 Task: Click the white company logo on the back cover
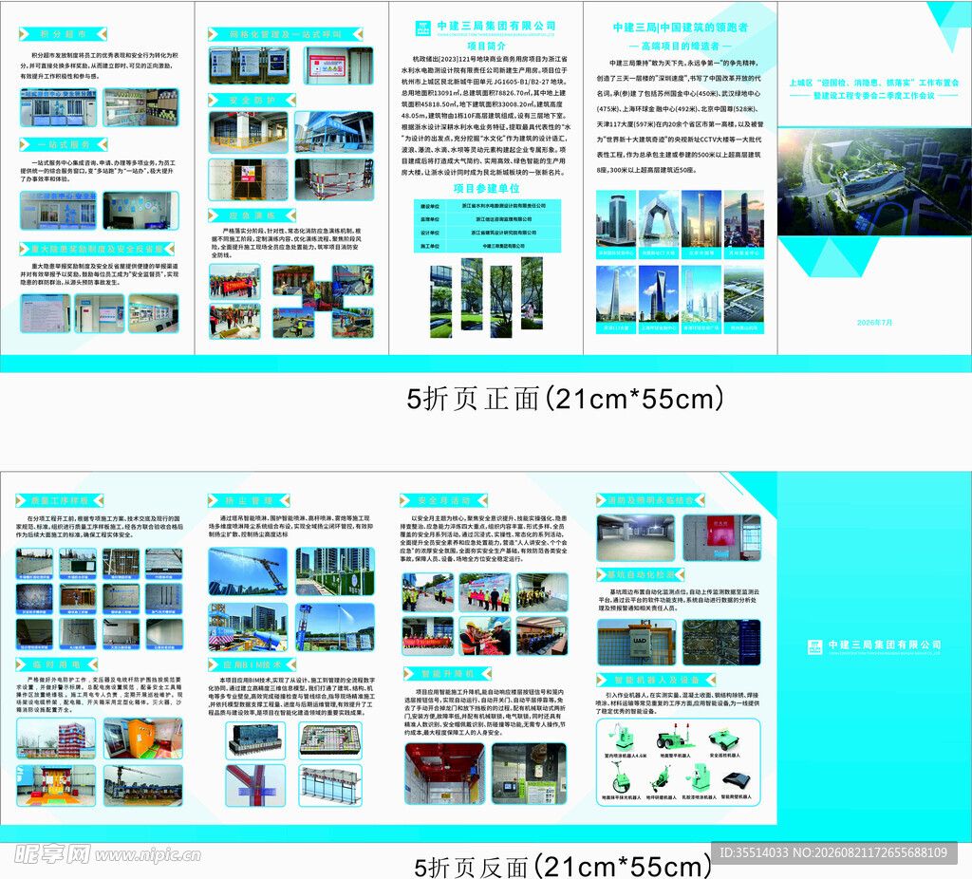(x=814, y=647)
